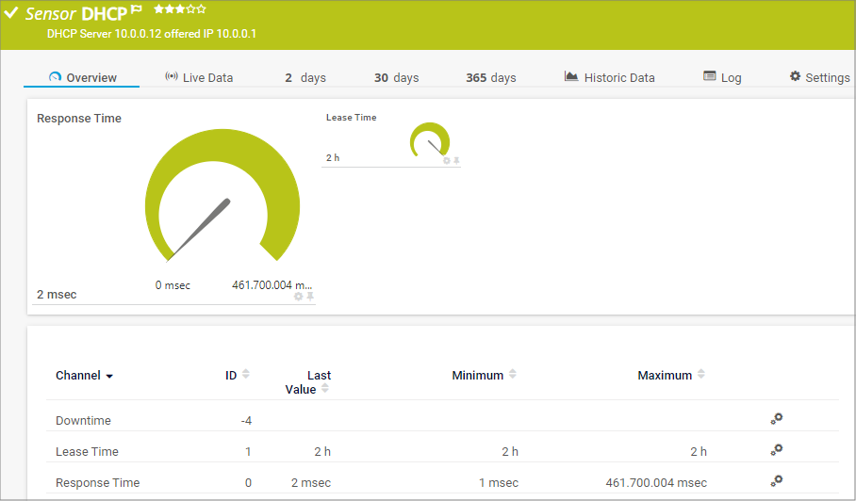Screen dimensions: 856x501
Task: Open the Historic Data tab
Action: [609, 77]
